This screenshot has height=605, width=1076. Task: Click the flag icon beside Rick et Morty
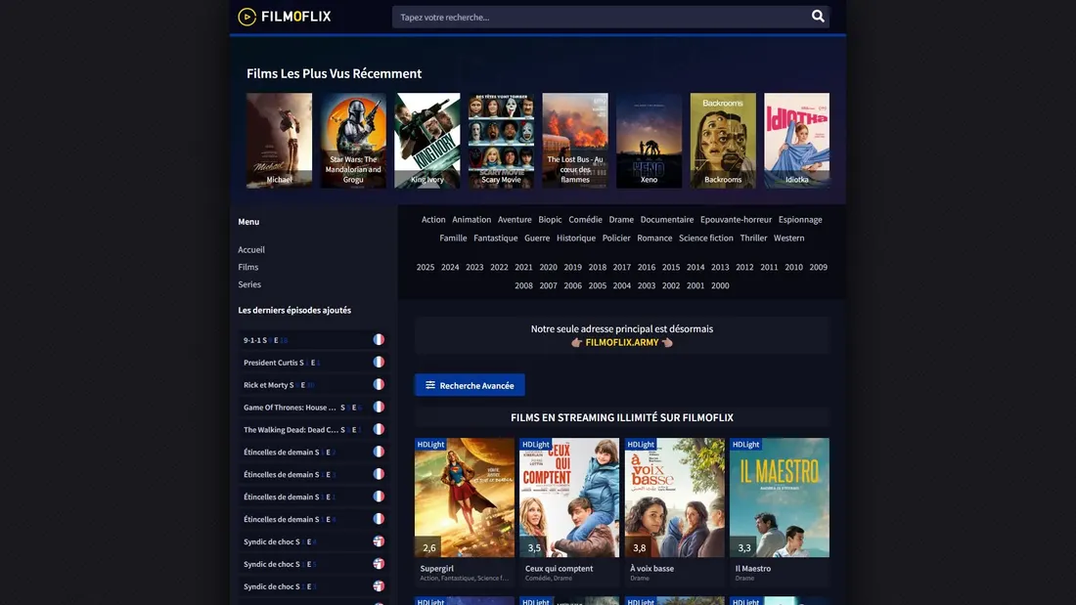pos(379,385)
